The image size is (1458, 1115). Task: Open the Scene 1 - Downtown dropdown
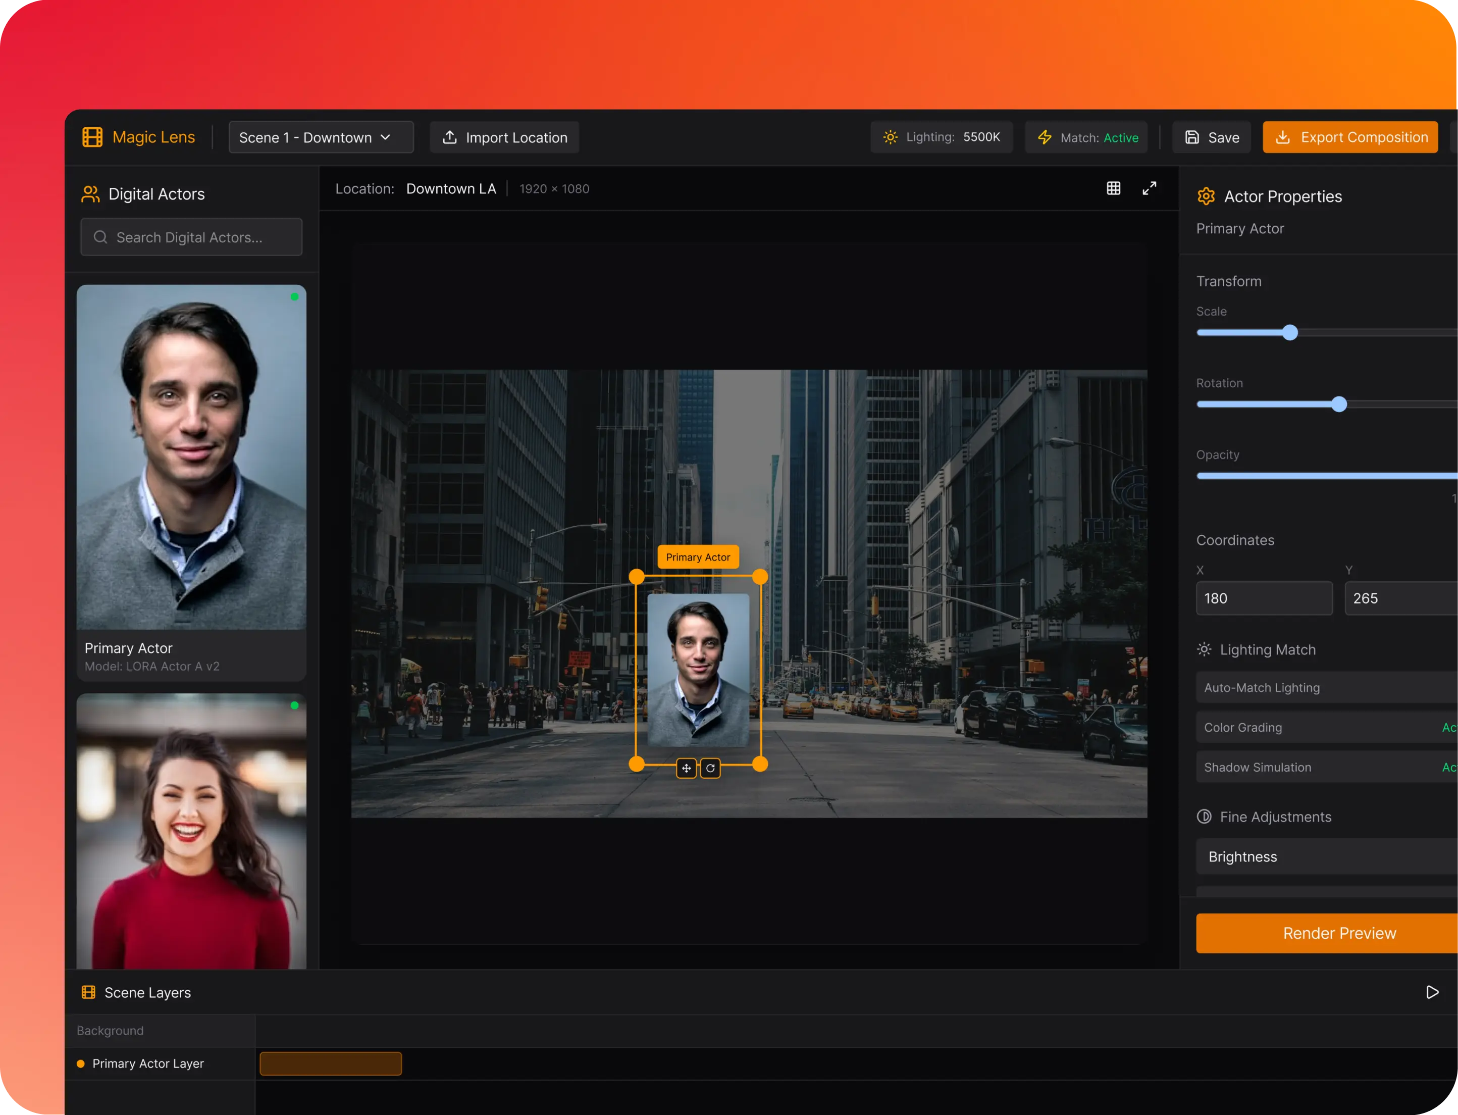321,137
